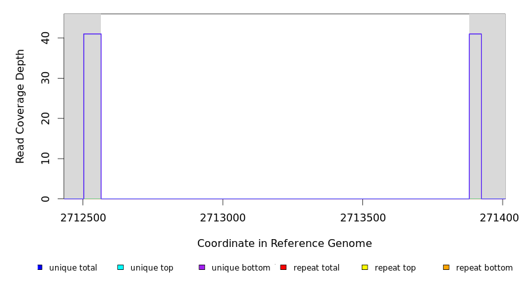Click the orange repeat bottom legend swatch
Viewport: 519px width, 283px height.
tap(446, 267)
